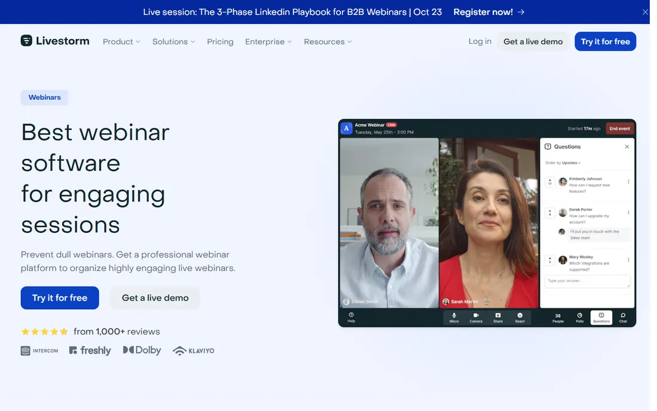Click the Help icon in the webinar toolbar
This screenshot has height=411, width=657.
351,317
